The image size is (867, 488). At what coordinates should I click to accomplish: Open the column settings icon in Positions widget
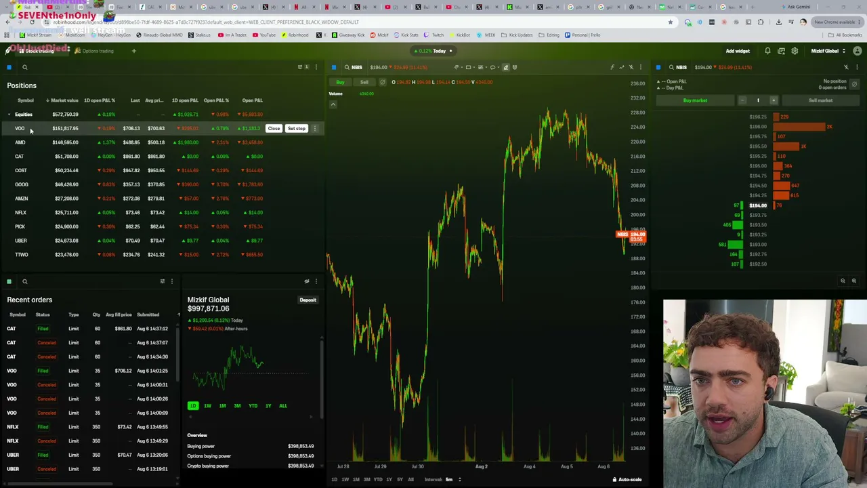click(301, 67)
